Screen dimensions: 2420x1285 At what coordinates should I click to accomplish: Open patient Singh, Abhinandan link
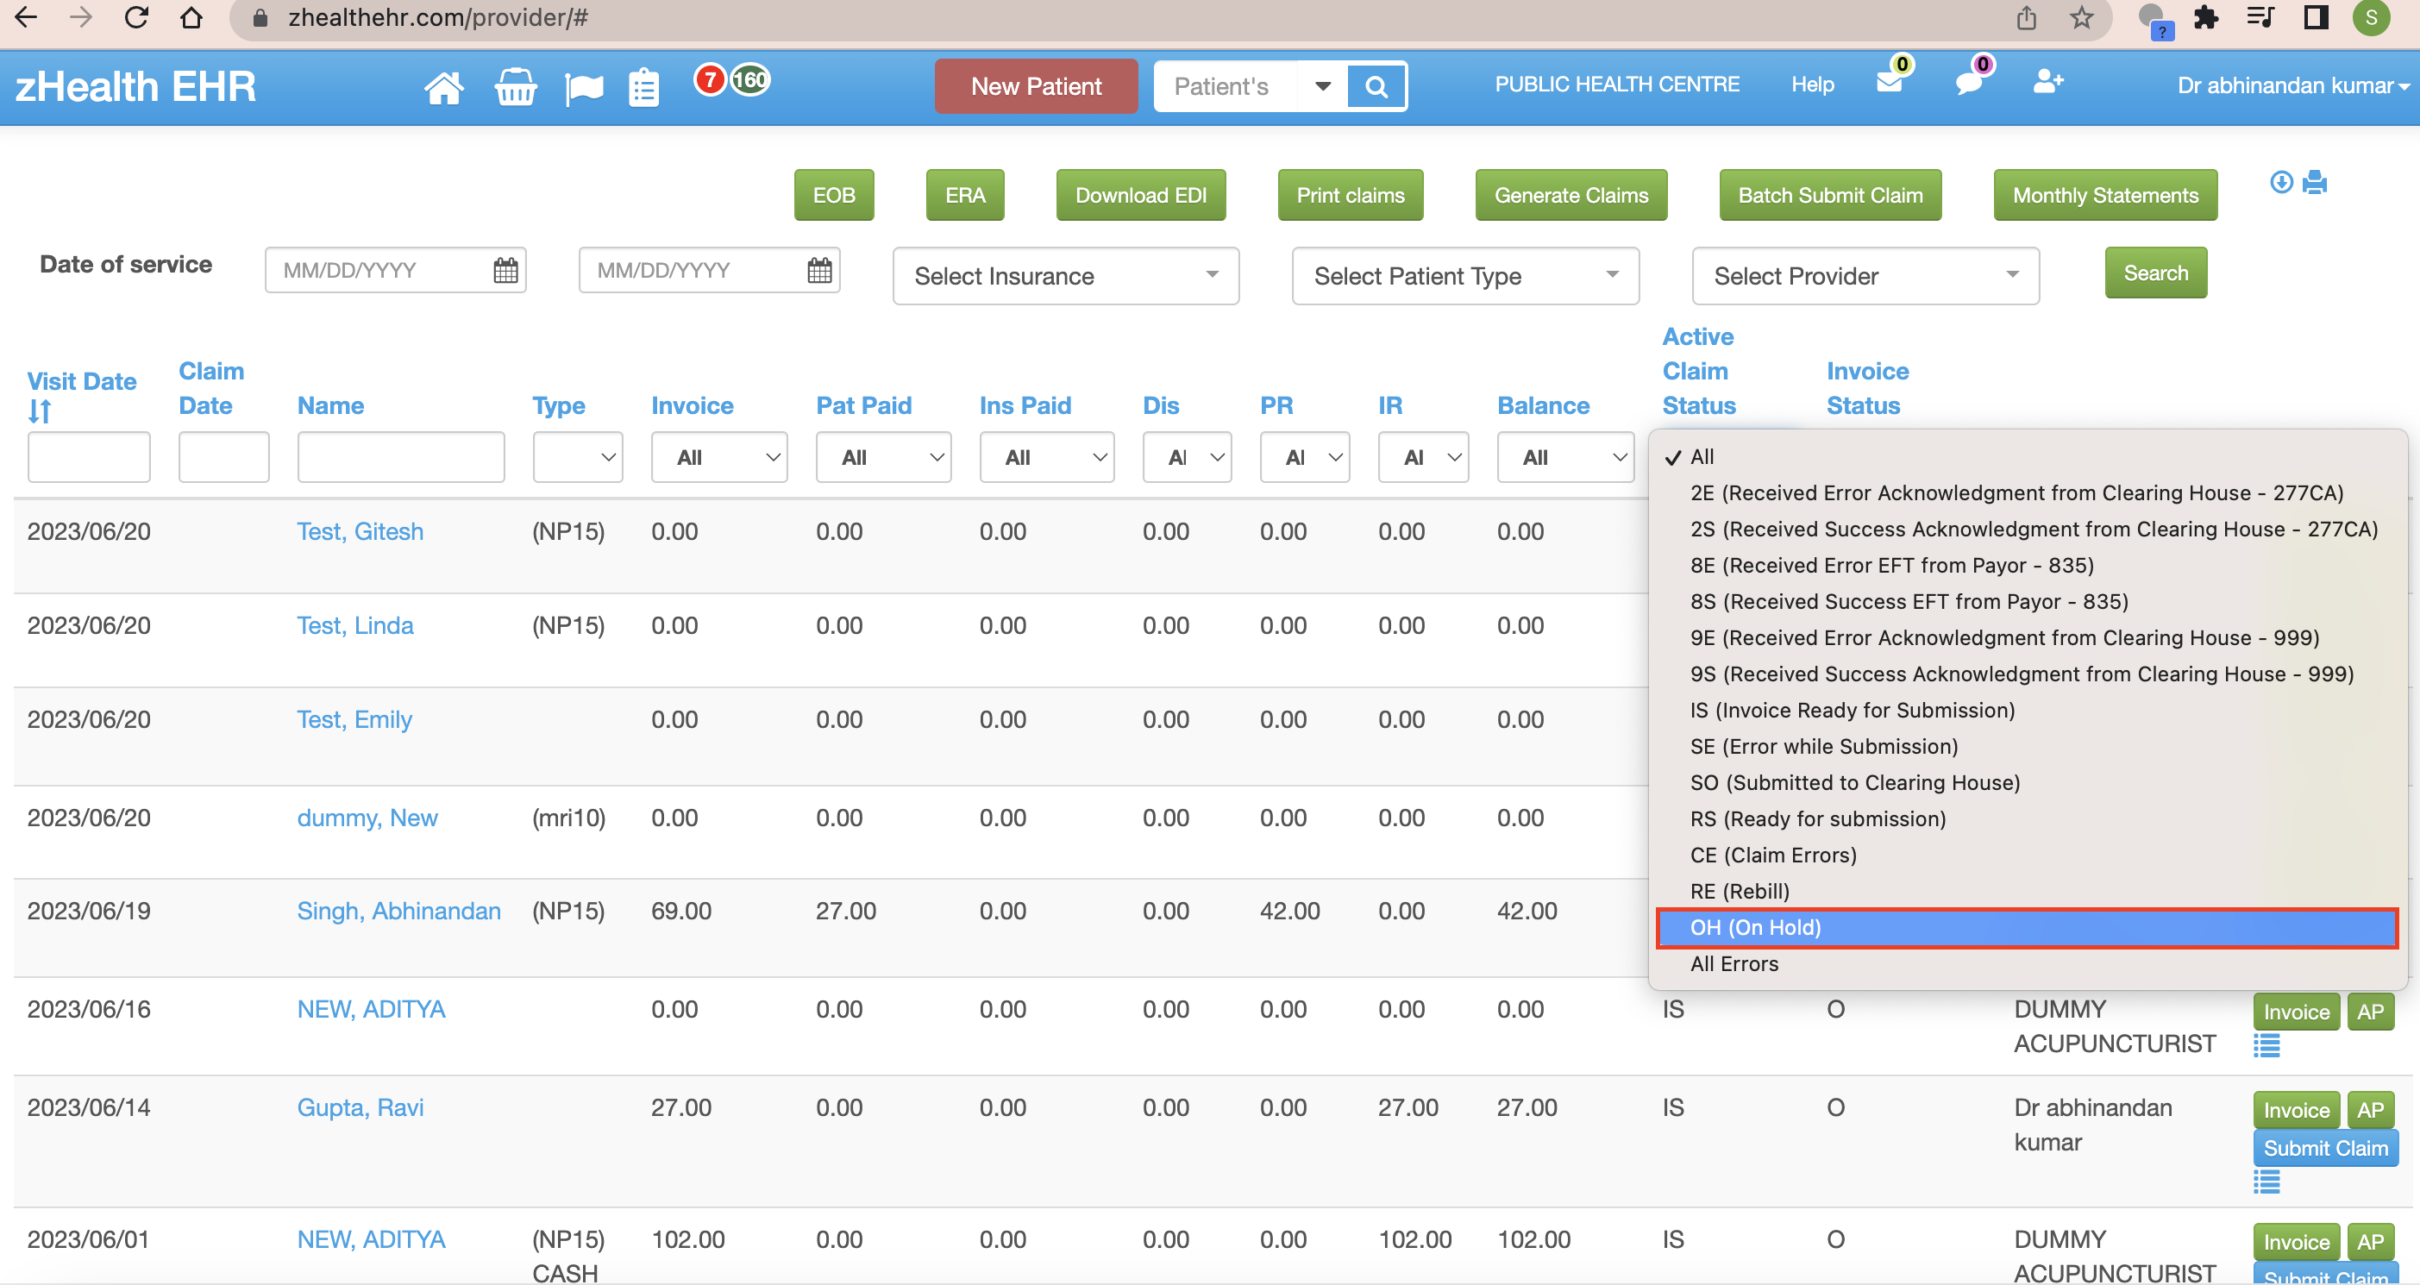click(398, 912)
